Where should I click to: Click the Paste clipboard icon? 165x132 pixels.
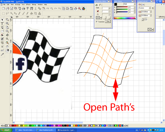coord(43,9)
